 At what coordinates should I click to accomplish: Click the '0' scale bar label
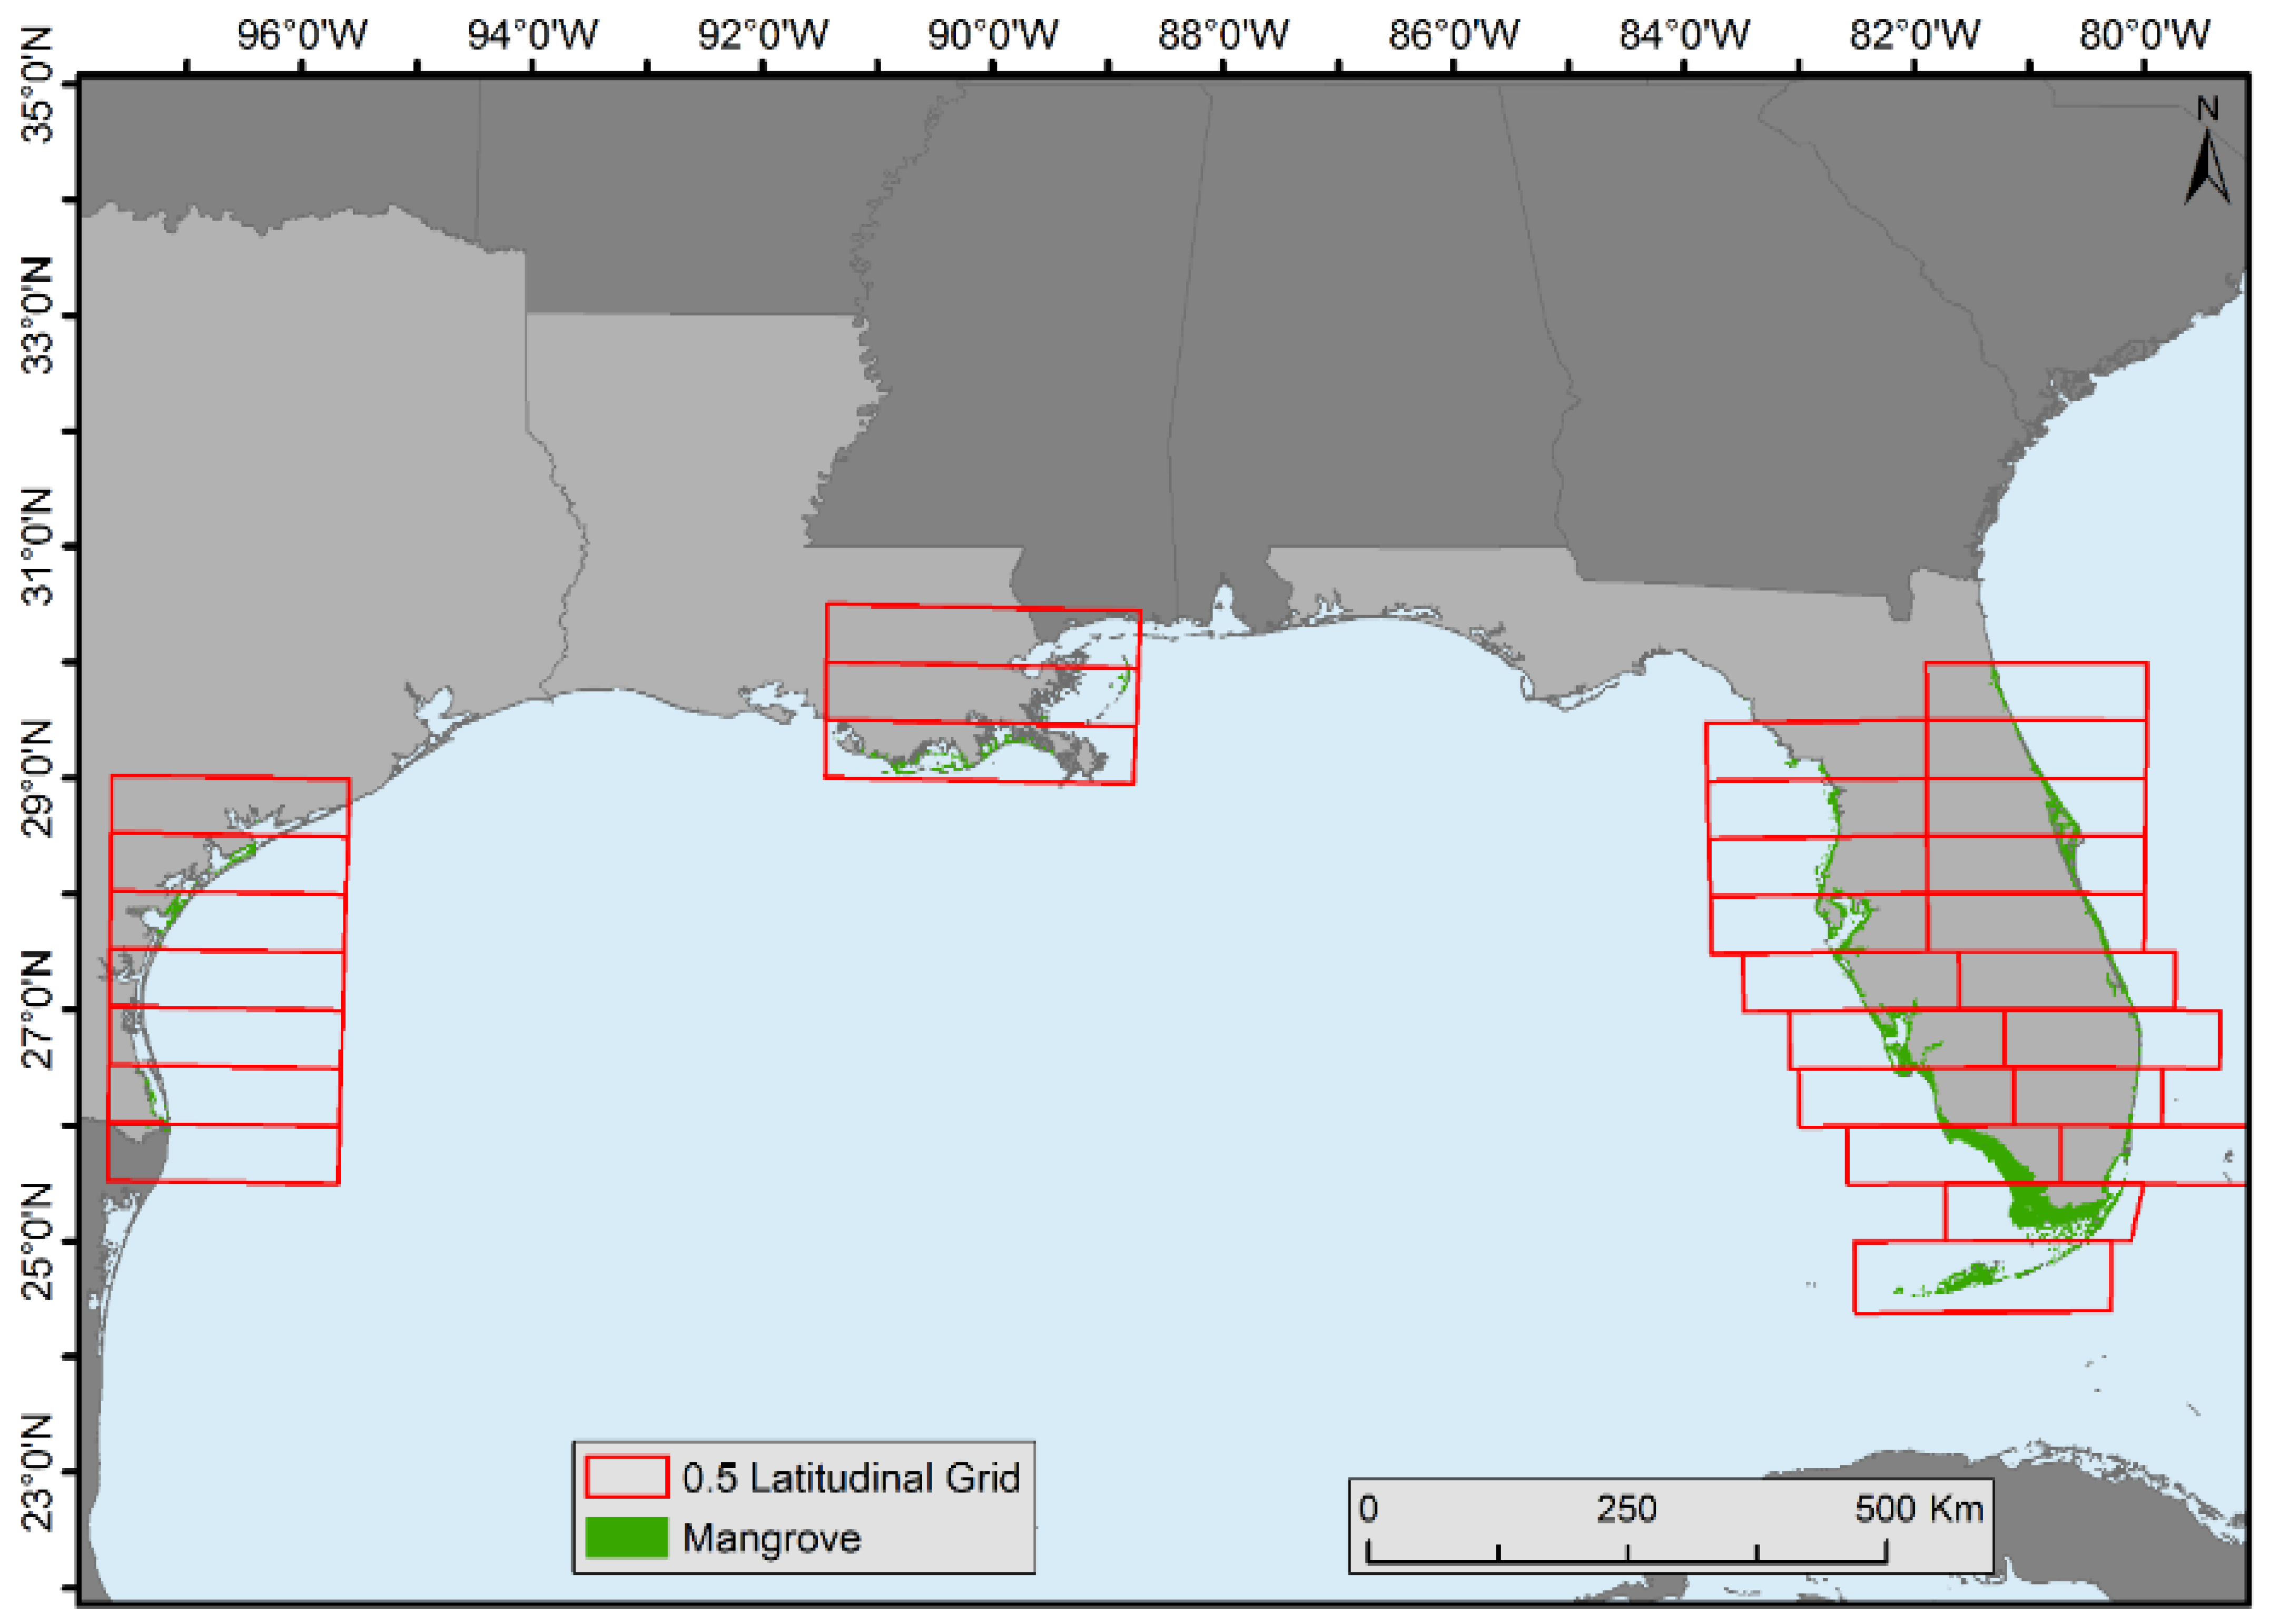[1368, 1508]
